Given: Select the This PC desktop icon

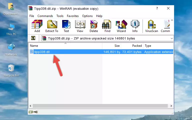Looking at the screenshot, I should click(x=11, y=29).
